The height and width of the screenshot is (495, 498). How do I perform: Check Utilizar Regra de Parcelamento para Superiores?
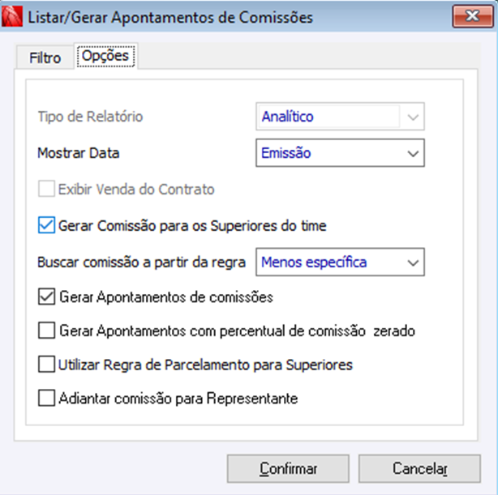pyautogui.click(x=46, y=365)
